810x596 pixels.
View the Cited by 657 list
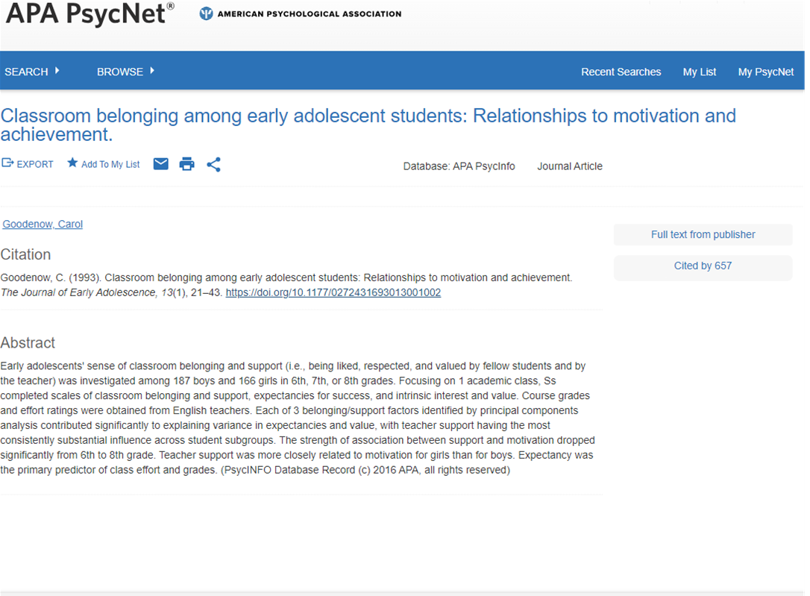(703, 266)
